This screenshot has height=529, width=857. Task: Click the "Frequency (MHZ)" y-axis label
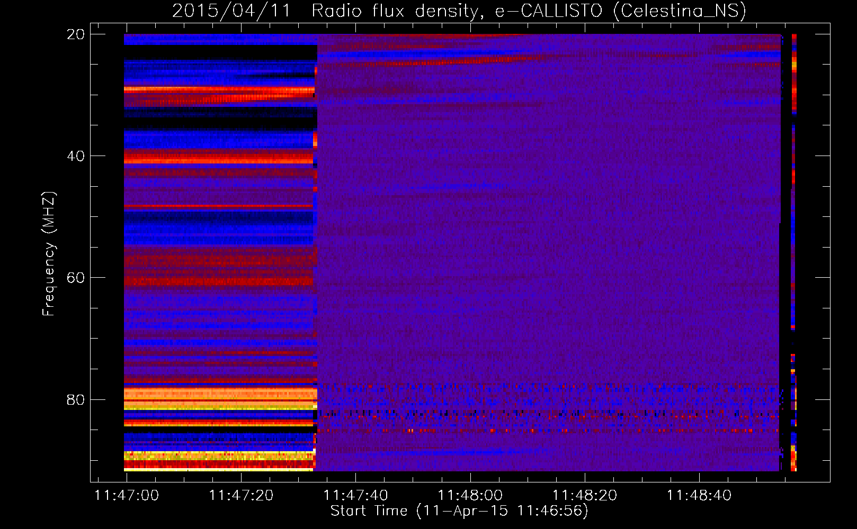(x=49, y=253)
